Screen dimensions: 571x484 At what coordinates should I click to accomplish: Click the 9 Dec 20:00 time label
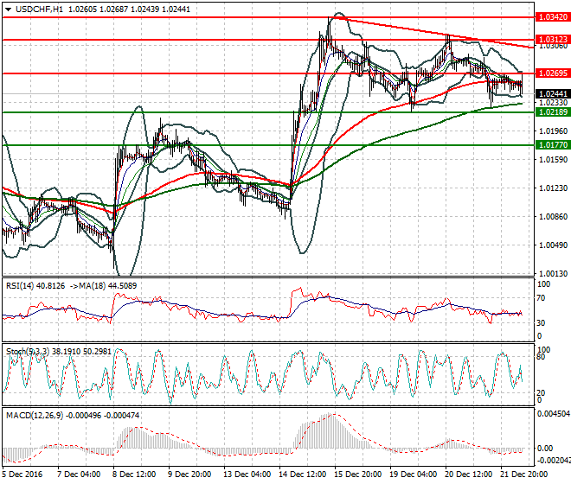[189, 474]
